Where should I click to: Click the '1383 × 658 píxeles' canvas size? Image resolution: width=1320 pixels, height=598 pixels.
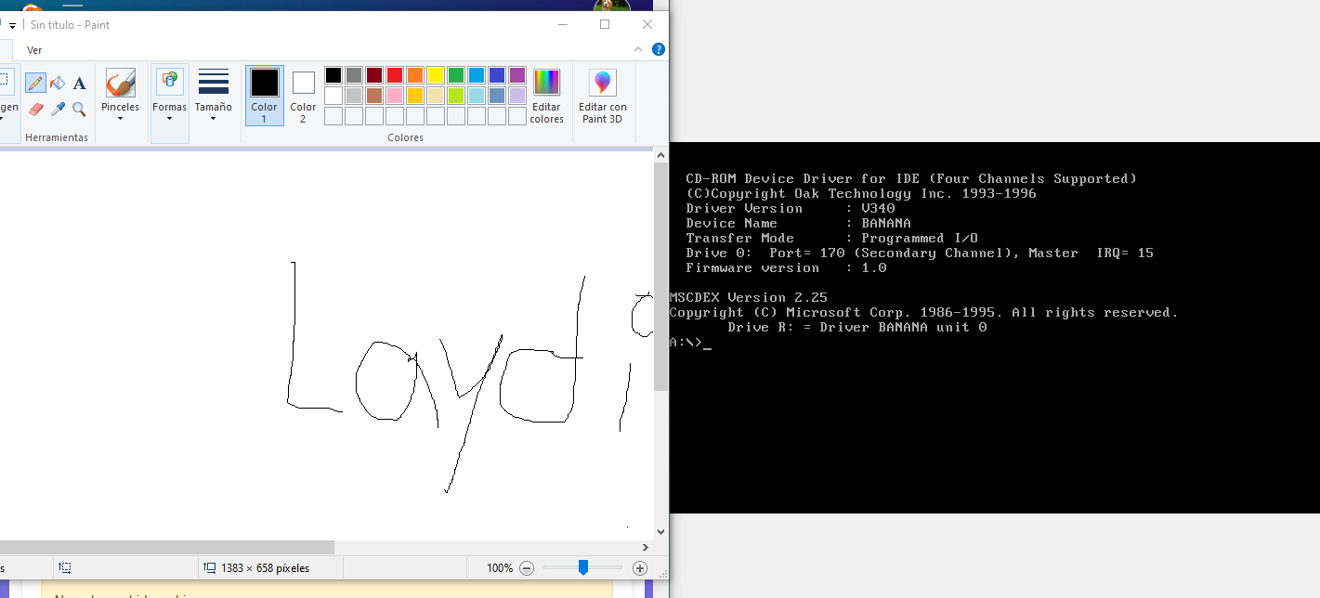click(265, 568)
